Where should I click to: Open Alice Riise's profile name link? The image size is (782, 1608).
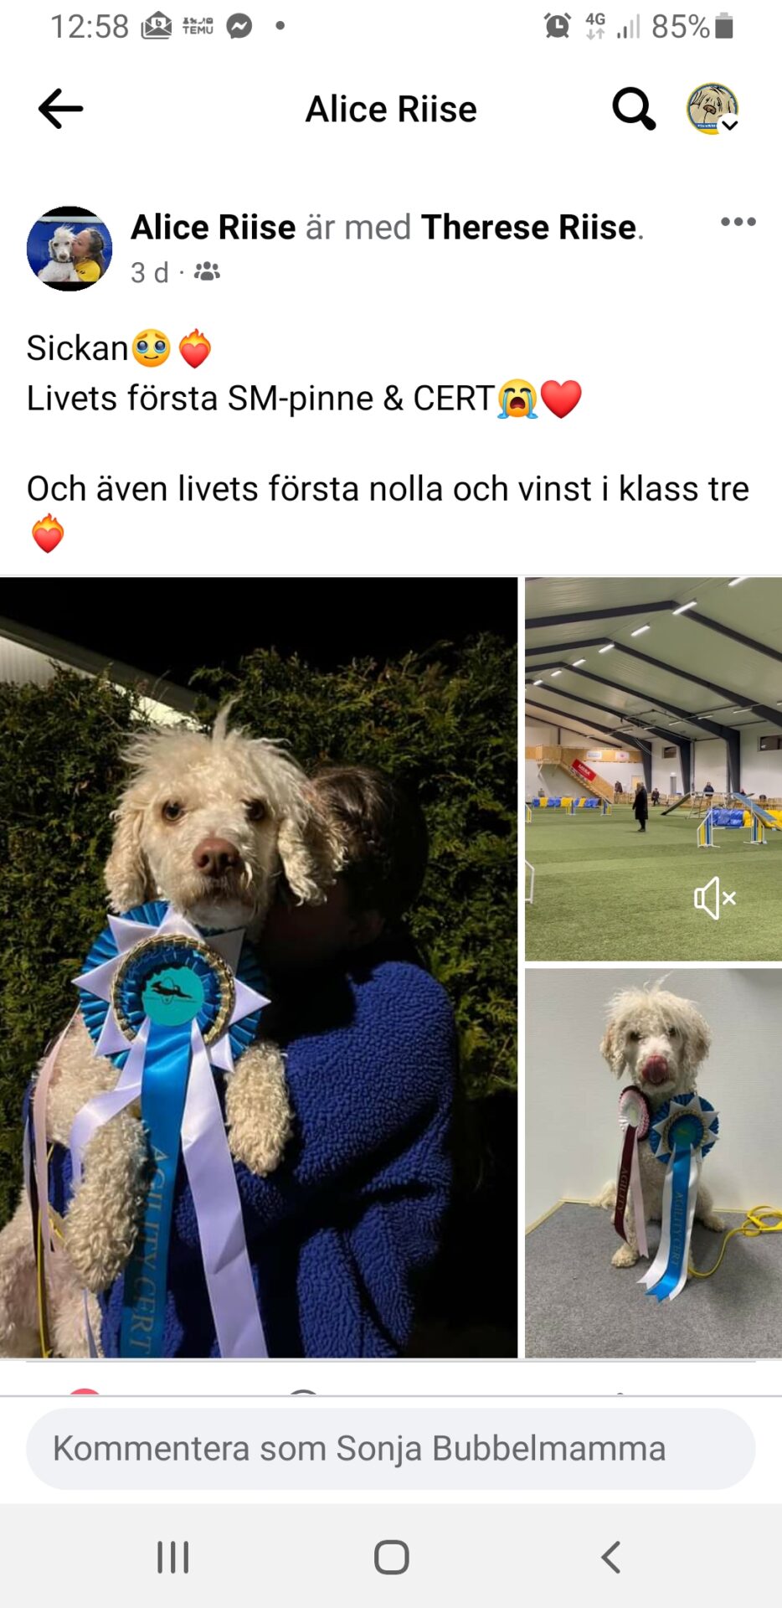click(214, 227)
